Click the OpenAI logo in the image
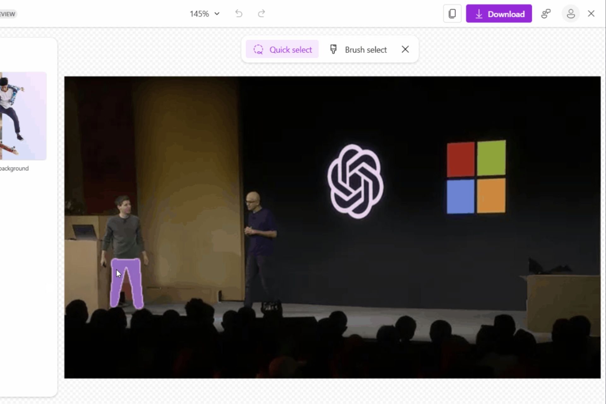The width and height of the screenshot is (606, 404). [x=355, y=181]
